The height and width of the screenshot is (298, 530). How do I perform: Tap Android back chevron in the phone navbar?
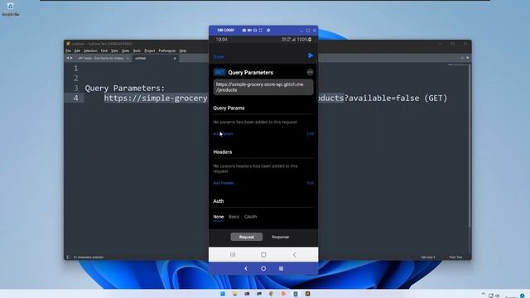pyautogui.click(x=294, y=255)
